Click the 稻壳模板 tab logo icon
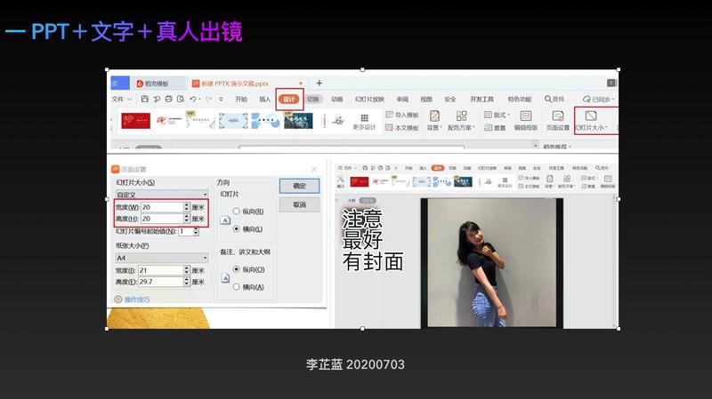The image size is (712, 399). (x=140, y=84)
